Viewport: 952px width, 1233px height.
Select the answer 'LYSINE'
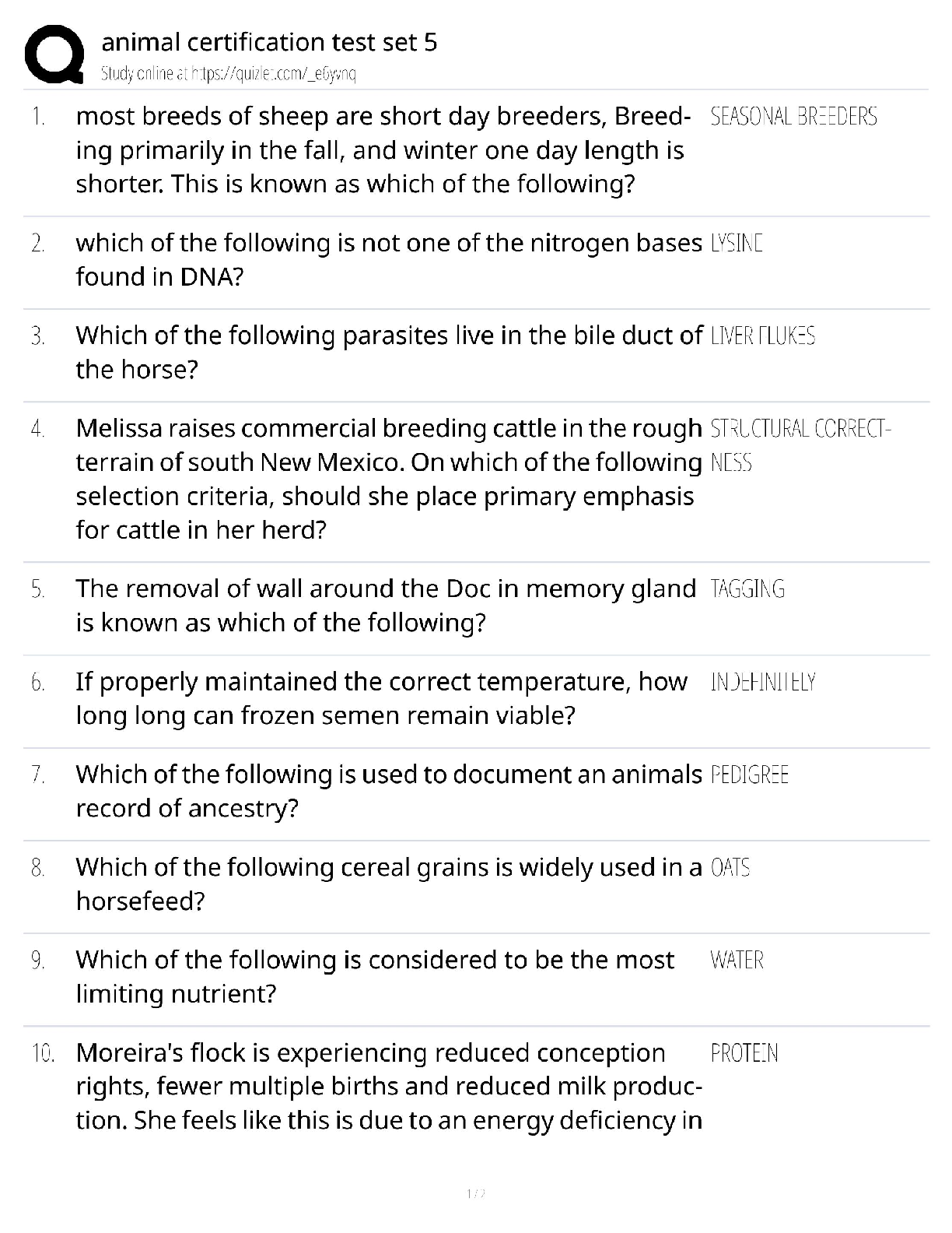pyautogui.click(x=736, y=244)
